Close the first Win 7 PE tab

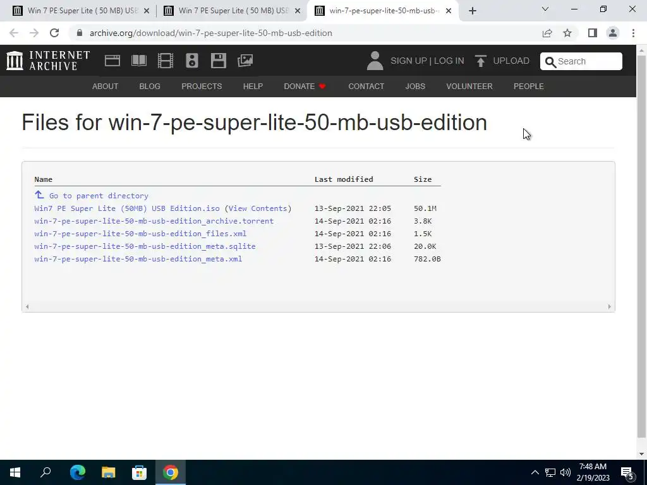tap(147, 11)
